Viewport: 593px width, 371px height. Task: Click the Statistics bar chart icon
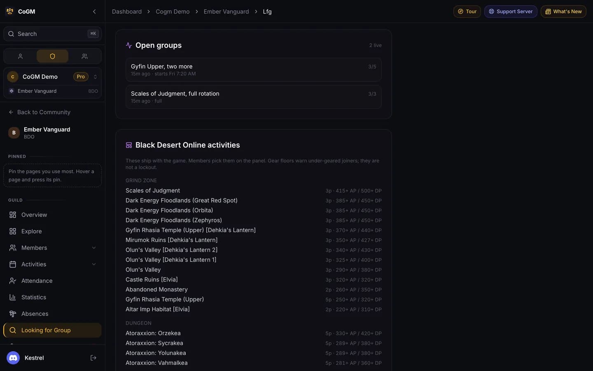(x=13, y=297)
